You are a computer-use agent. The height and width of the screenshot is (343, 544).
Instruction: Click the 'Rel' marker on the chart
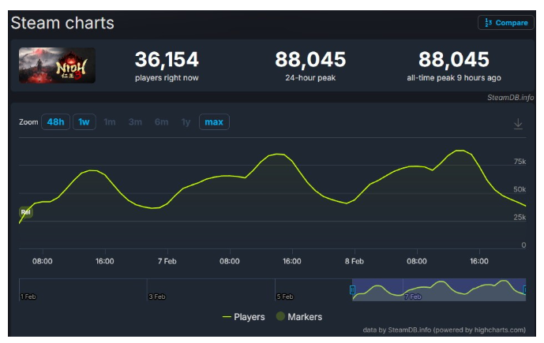[x=25, y=212]
